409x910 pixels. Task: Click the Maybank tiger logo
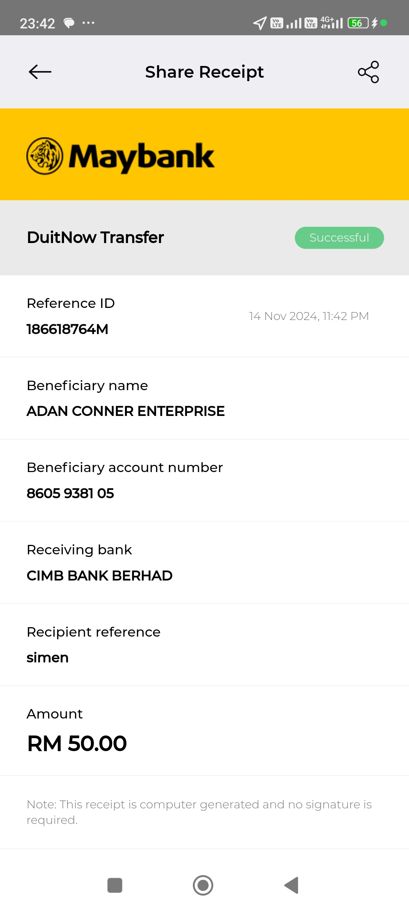pos(45,156)
